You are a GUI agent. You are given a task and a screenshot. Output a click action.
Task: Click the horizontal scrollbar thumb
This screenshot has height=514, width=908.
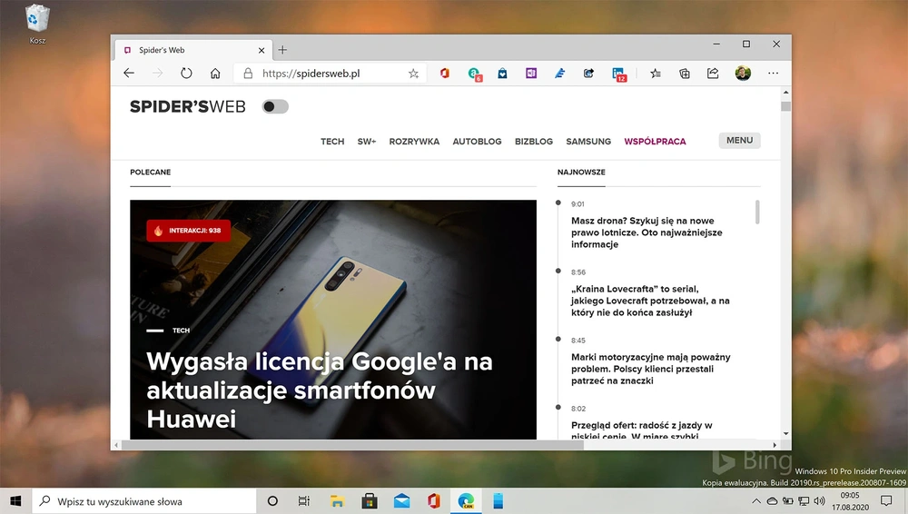tap(352, 445)
